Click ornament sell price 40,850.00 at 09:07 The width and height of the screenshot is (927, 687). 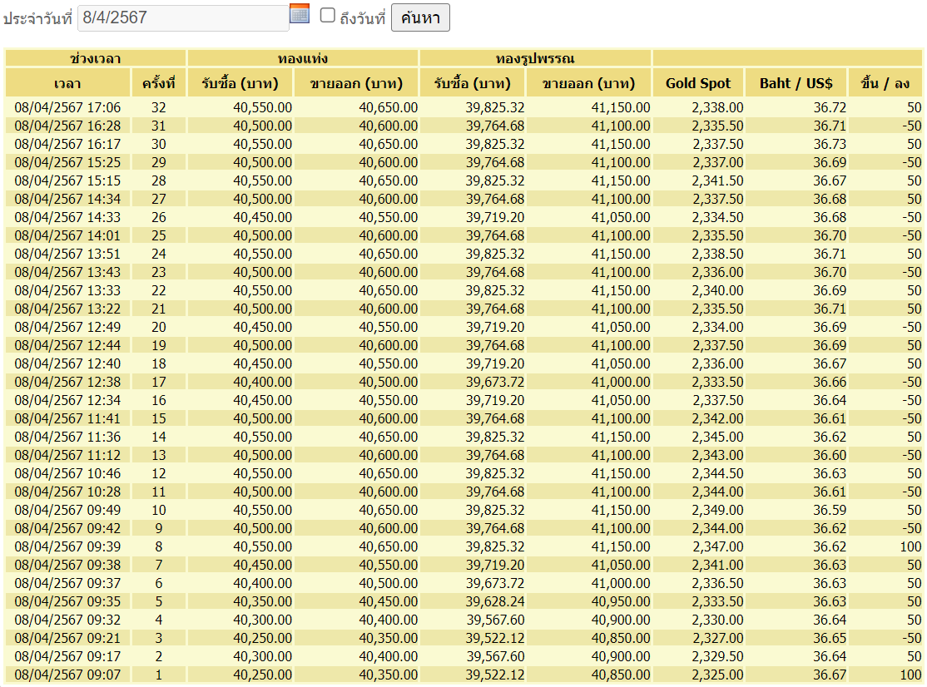tap(620, 675)
